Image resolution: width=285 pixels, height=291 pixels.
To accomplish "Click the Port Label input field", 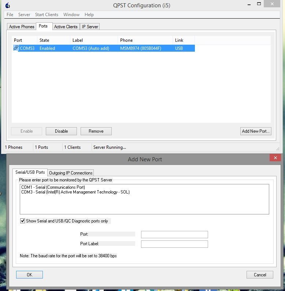I will coord(174,244).
